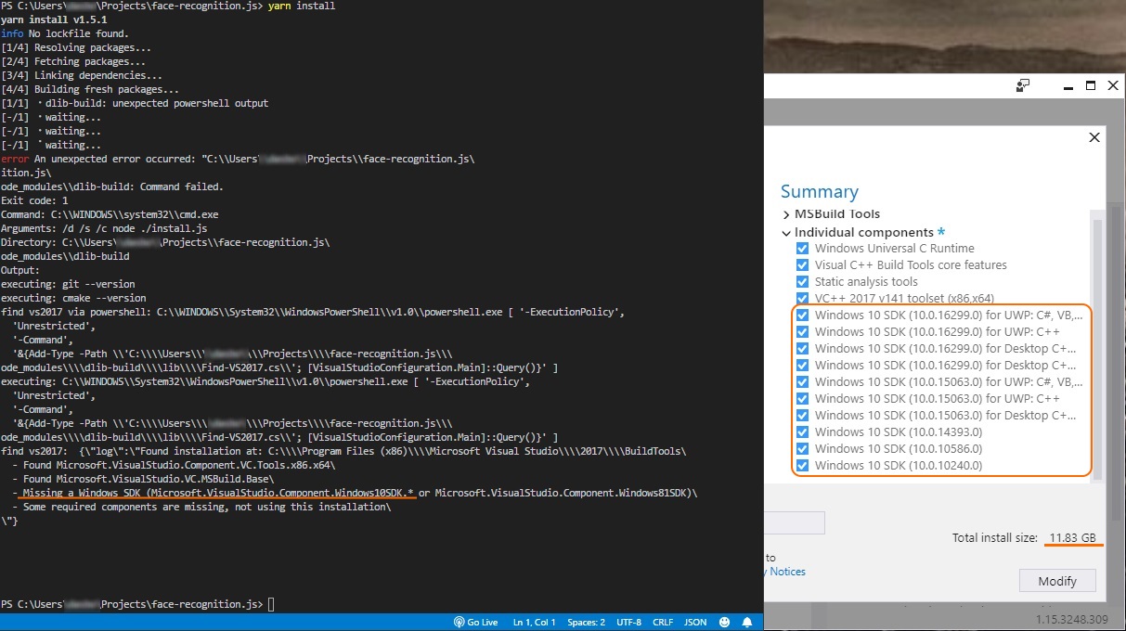Viewport: 1126px width, 631px height.
Task: Click the CRLF line ending indicator
Action: click(x=662, y=622)
